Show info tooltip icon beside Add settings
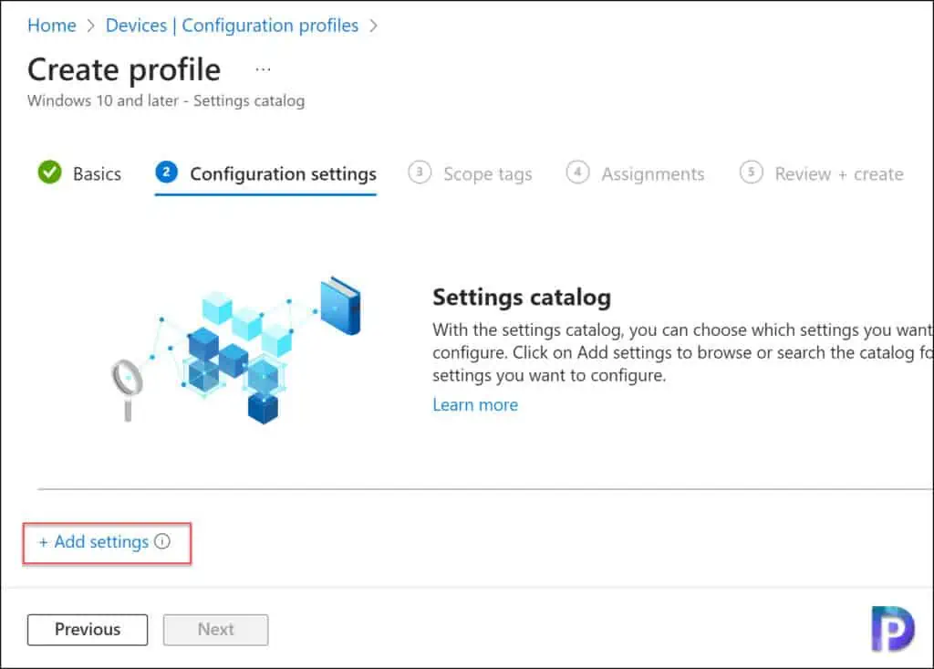This screenshot has width=934, height=669. tap(162, 541)
